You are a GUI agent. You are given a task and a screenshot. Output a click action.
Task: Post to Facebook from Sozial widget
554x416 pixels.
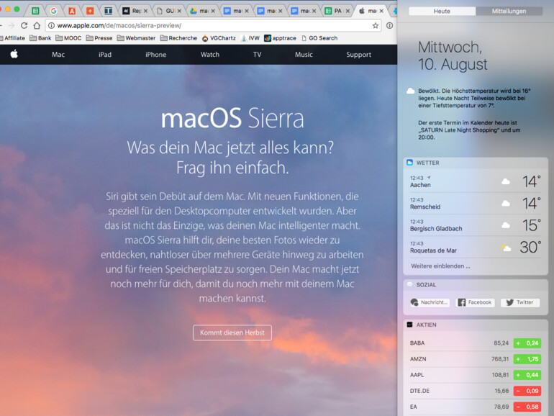point(475,302)
